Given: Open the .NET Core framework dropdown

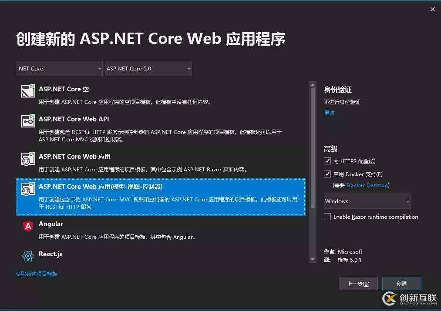Looking at the screenshot, I should pyautogui.click(x=59, y=69).
